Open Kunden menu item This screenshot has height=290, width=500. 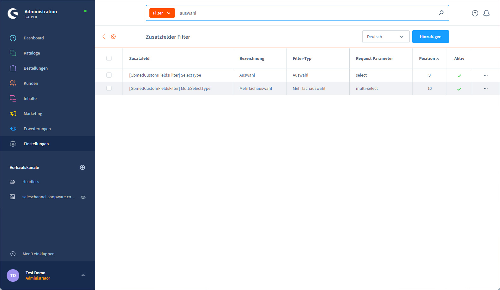[31, 83]
